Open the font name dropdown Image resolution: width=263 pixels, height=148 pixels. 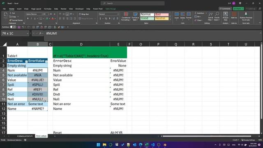tap(42, 14)
